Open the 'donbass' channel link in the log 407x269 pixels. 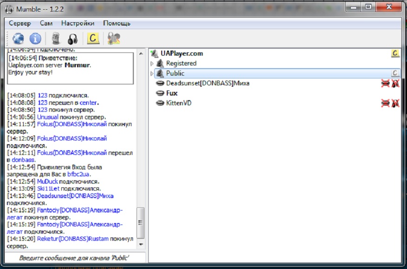pyautogui.click(x=23, y=160)
